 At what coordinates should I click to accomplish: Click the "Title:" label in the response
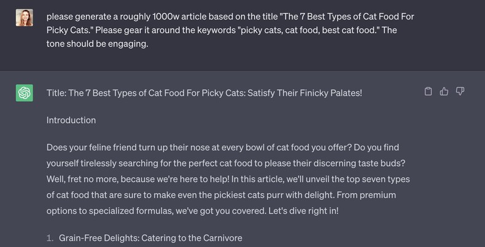(57, 93)
